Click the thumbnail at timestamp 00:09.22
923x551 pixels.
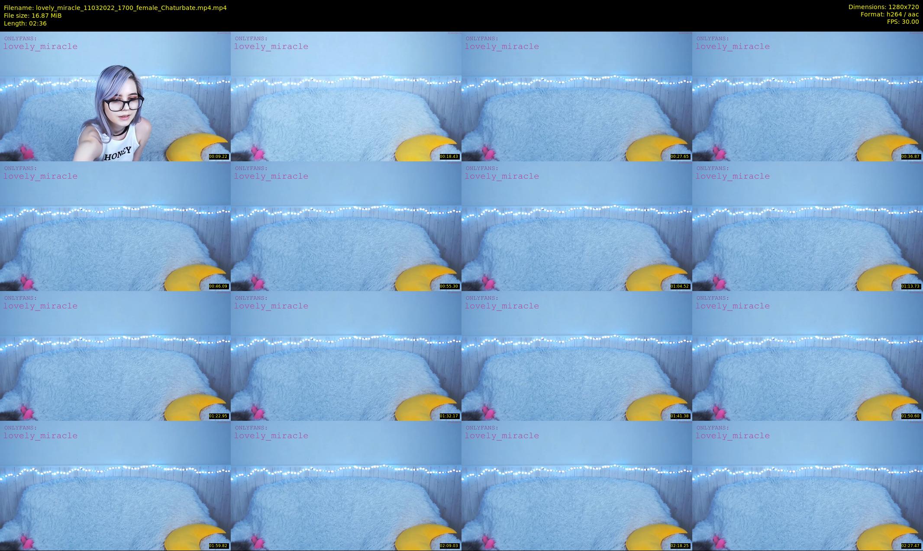coord(115,96)
